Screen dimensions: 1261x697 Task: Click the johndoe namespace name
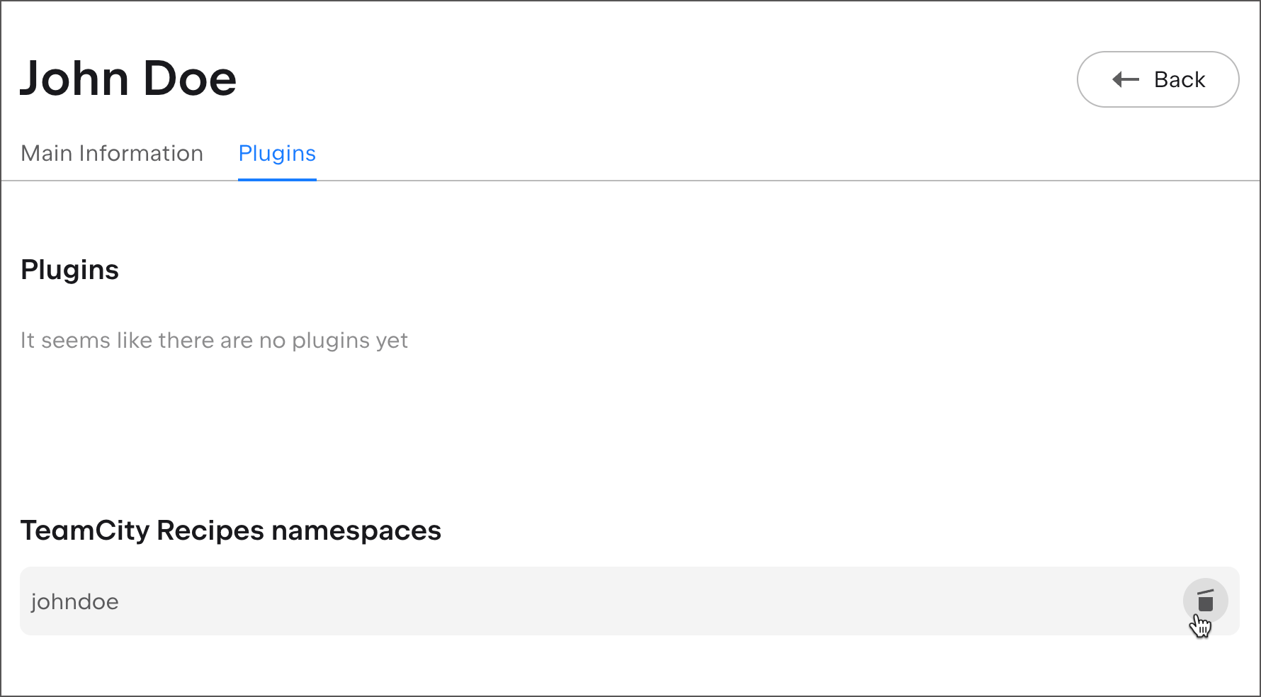[x=74, y=601]
